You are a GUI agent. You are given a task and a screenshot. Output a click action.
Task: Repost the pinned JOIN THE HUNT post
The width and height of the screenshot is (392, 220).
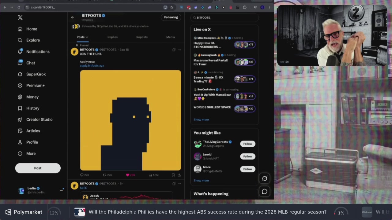tap(107, 175)
